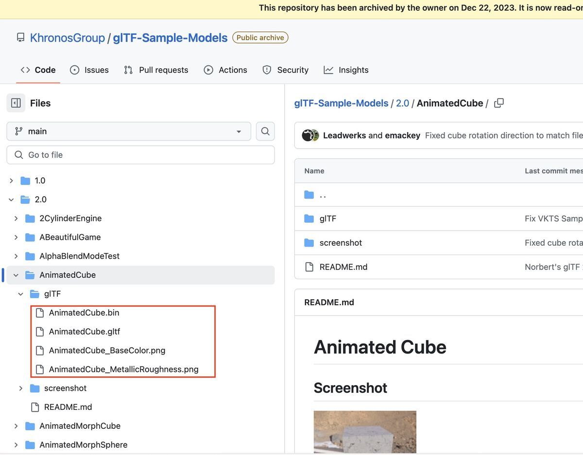Viewport: 583px width, 455px height.
Task: Open the Issues tab
Action: point(89,70)
